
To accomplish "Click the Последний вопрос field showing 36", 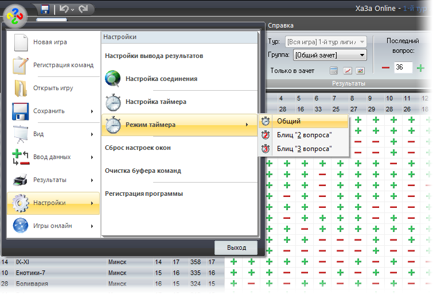I will [x=403, y=67].
